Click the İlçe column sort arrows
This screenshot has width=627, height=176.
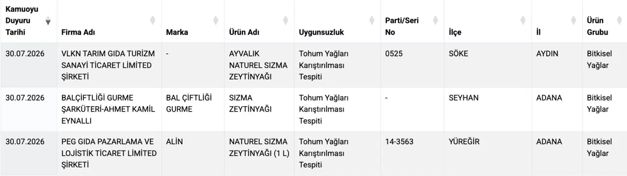[523, 21]
